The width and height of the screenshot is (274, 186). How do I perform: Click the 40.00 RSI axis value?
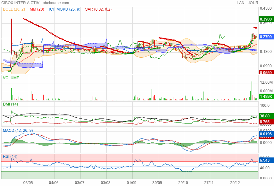pos(265,168)
